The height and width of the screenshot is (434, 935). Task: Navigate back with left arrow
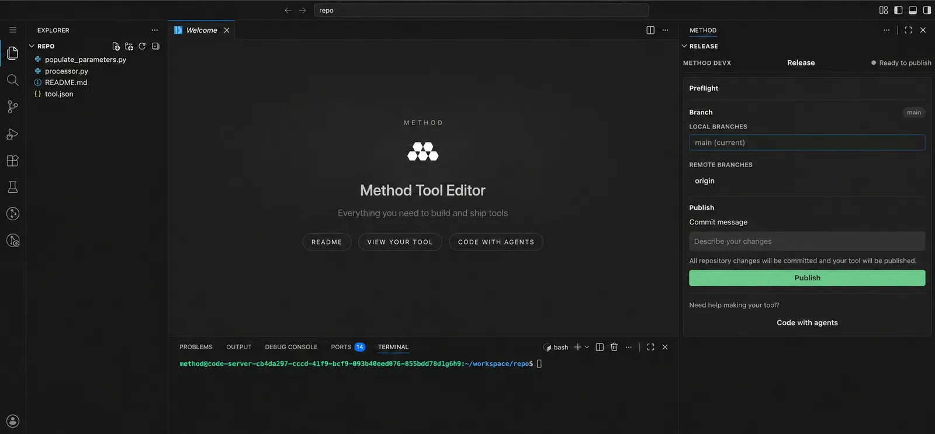pyautogui.click(x=288, y=11)
